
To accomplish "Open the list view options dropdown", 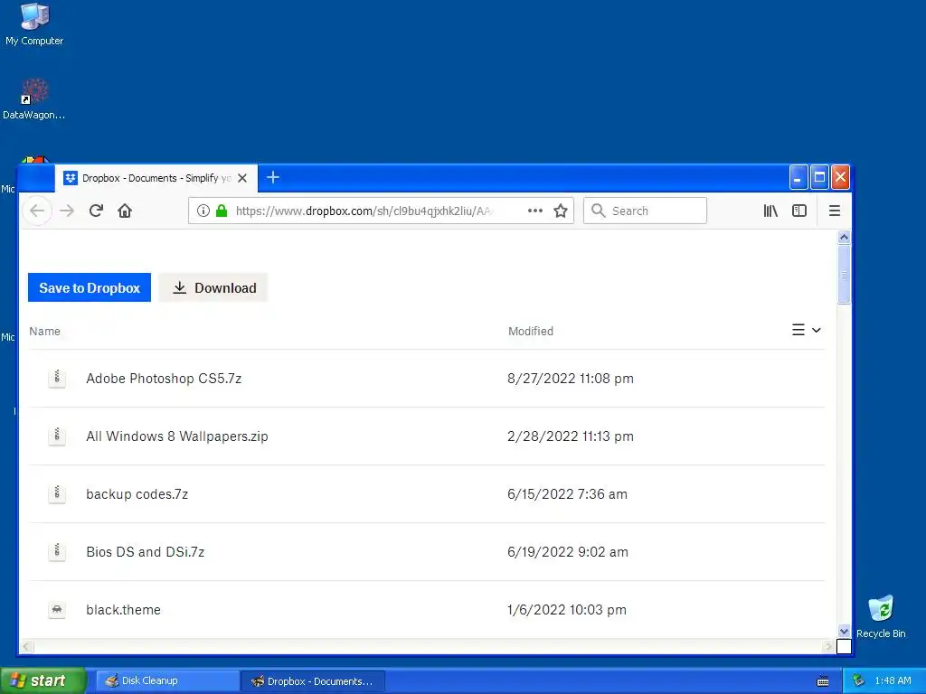I will [806, 330].
